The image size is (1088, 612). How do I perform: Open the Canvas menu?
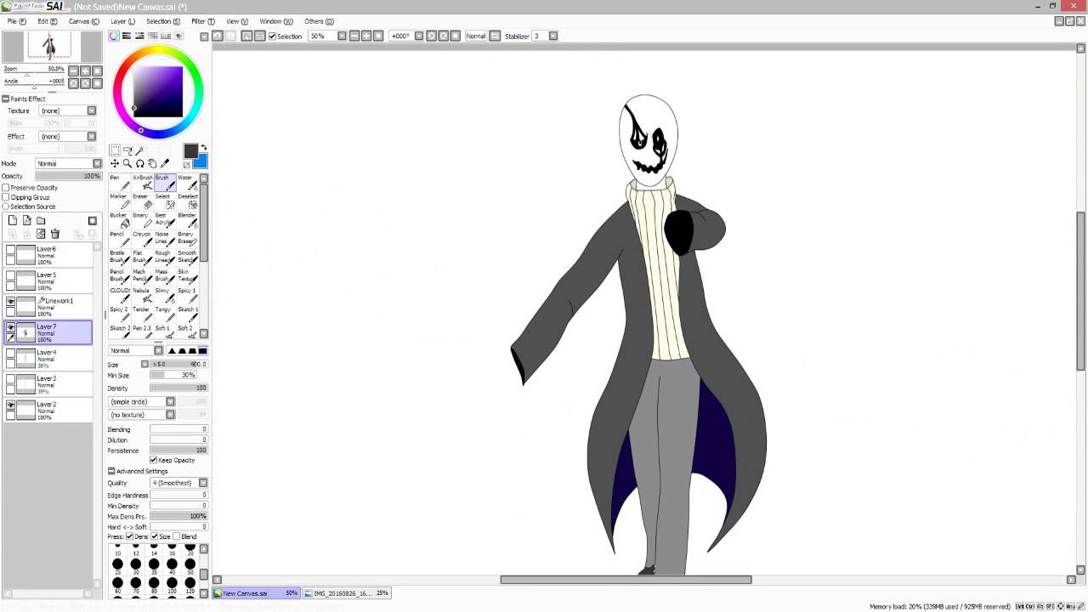[83, 21]
